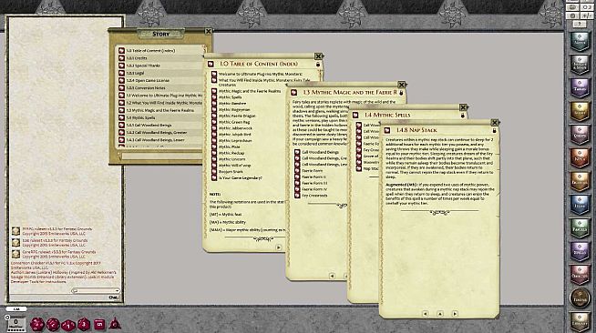Go to previous page in Nap Stack window

(425, 314)
